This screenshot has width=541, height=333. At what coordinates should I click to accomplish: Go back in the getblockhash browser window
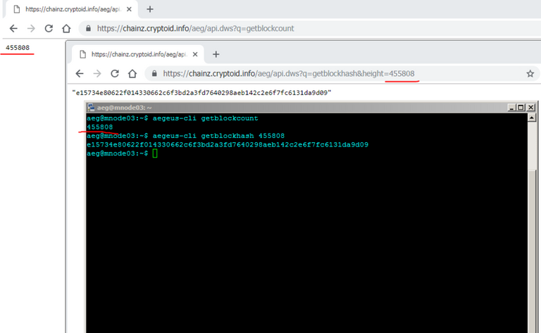point(80,73)
